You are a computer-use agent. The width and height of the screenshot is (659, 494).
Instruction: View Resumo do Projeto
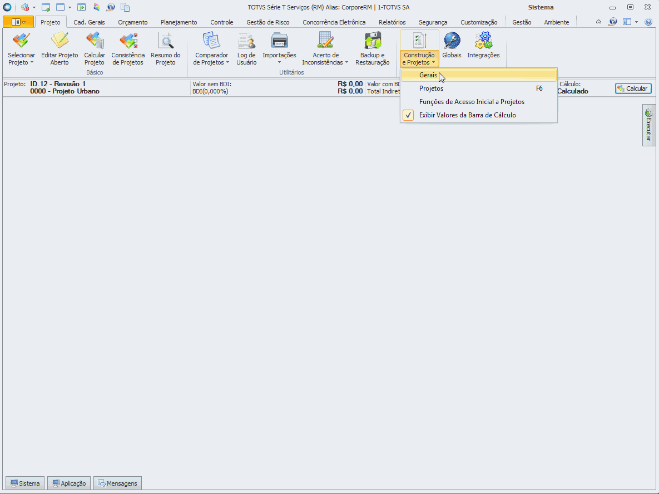(165, 49)
